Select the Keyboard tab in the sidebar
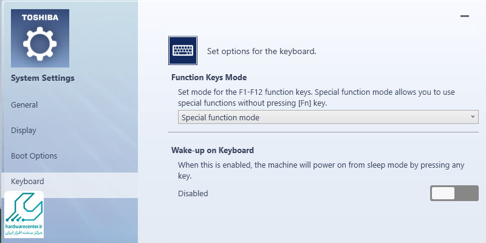486x243 pixels. click(x=27, y=181)
